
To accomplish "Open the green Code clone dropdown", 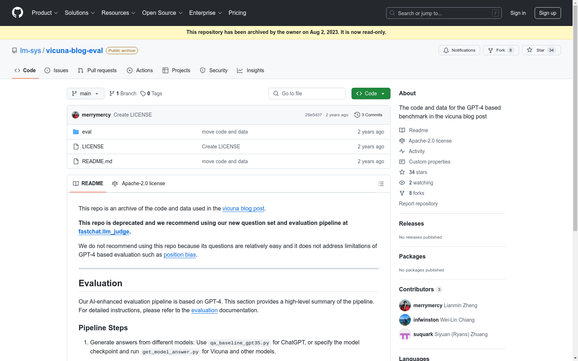I will pos(371,93).
